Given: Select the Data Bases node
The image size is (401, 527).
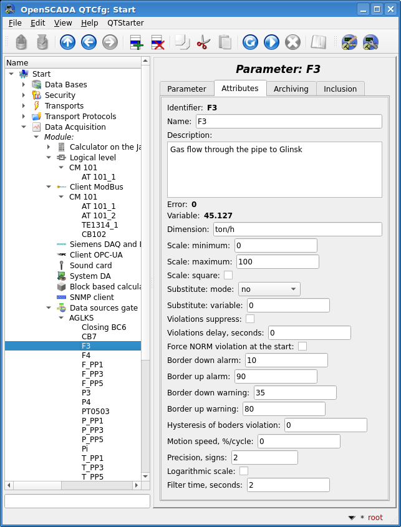Looking at the screenshot, I should (66, 85).
